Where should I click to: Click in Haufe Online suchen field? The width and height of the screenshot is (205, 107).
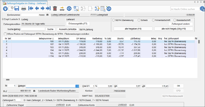tap(185, 9)
